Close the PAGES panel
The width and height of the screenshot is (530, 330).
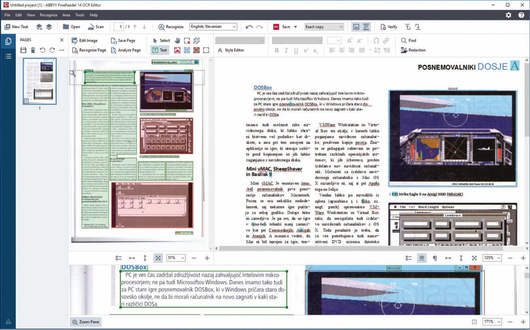pos(62,40)
